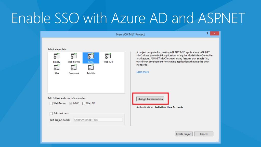Click the Create Project button

184,134
